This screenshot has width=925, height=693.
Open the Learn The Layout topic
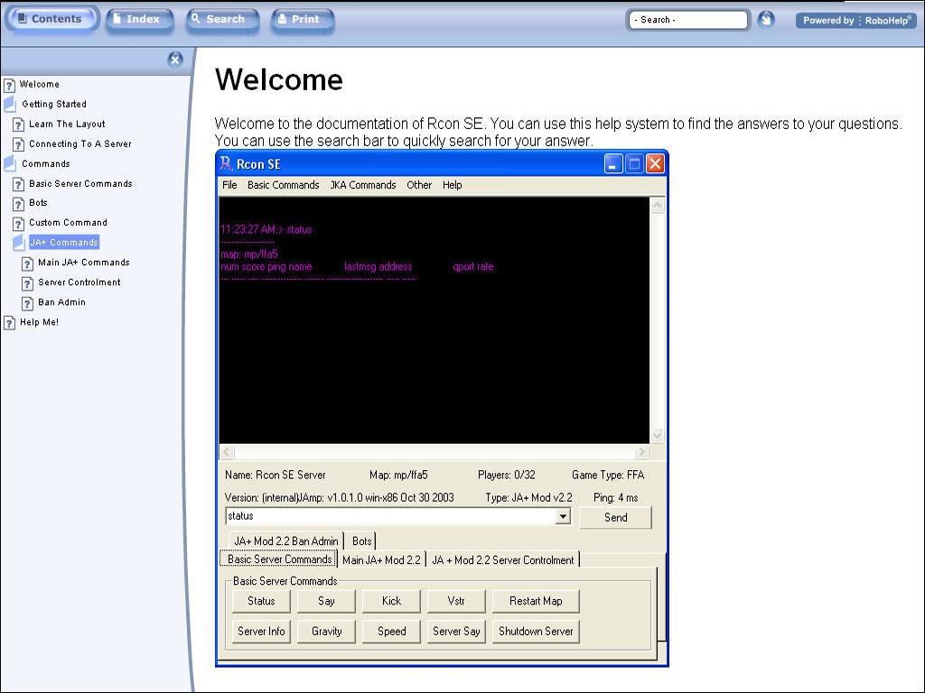point(67,125)
